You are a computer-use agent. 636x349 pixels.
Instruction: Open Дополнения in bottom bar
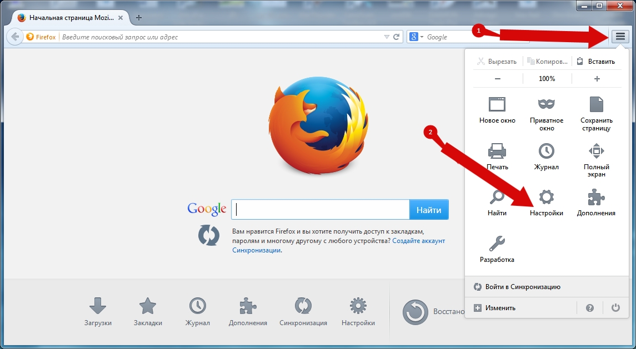[248, 311]
